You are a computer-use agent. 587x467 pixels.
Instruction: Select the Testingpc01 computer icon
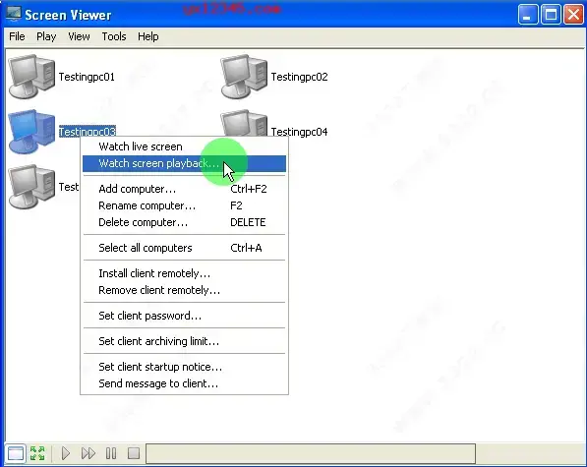[x=31, y=77]
